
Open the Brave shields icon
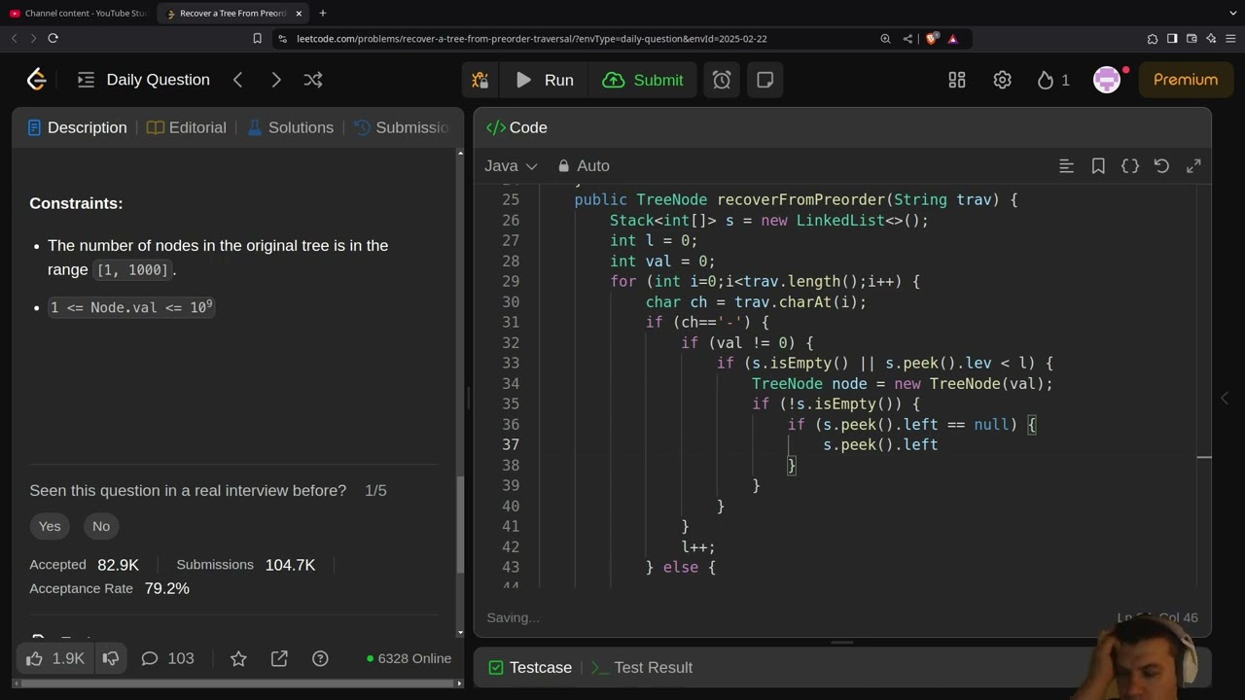(932, 39)
